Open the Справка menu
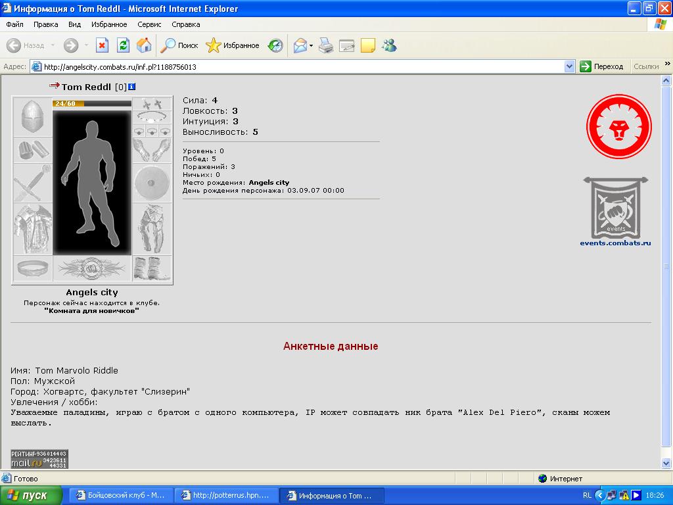The width and height of the screenshot is (673, 505). click(x=186, y=24)
